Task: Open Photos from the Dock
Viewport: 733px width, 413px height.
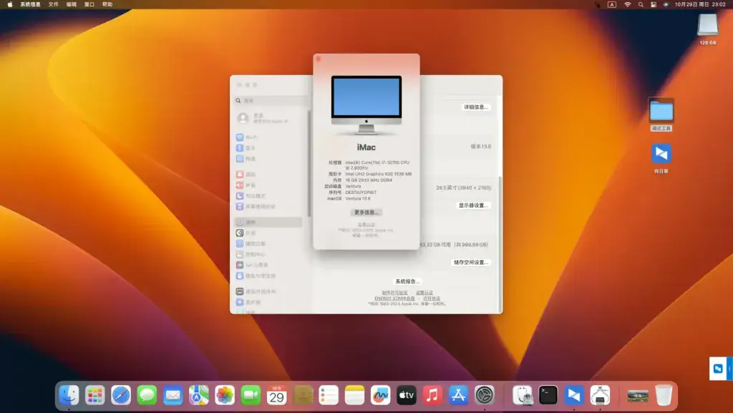Action: [x=224, y=395]
